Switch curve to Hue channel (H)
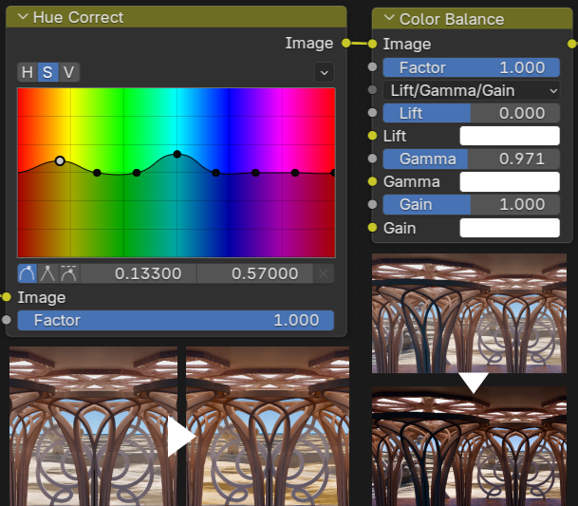The image size is (578, 506). click(27, 72)
